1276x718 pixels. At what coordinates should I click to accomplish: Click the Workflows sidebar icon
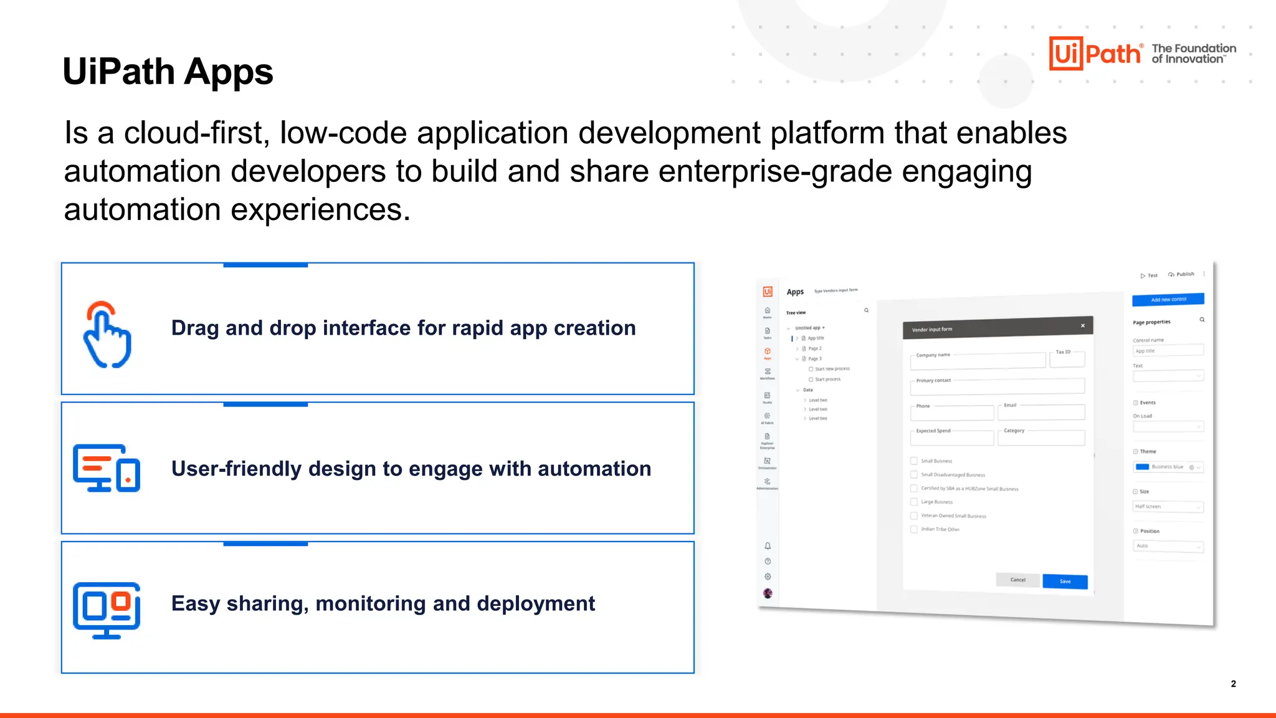pos(767,372)
